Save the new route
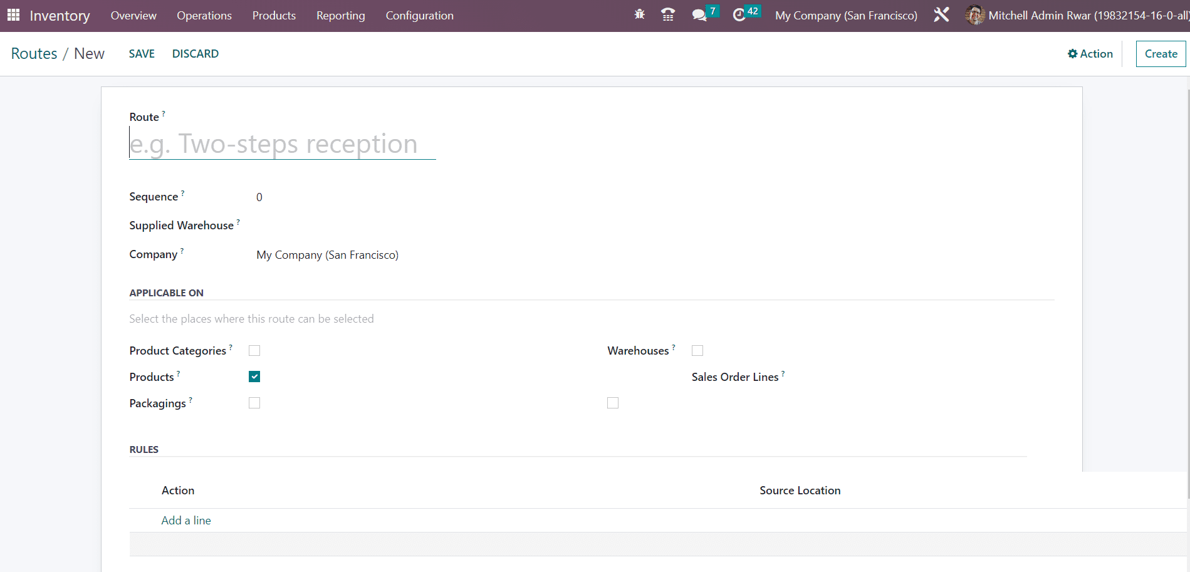Screen dimensions: 1190x572 pos(142,54)
